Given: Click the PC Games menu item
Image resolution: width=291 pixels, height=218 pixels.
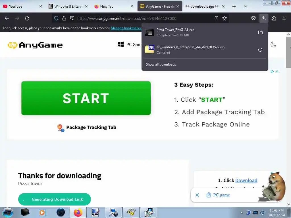Looking at the screenshot, I should [x=130, y=45].
